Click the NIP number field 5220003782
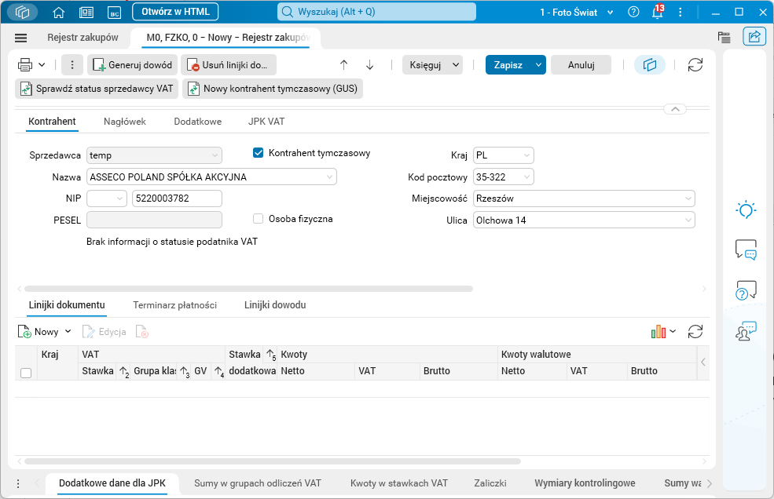This screenshot has height=499, width=774. point(177,199)
